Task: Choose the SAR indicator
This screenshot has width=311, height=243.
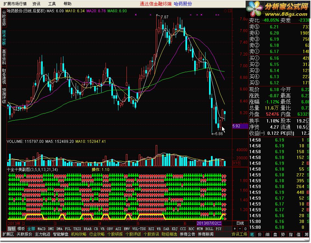Action: [x=166, y=229]
